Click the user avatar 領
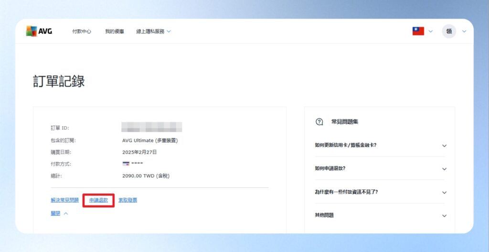The width and height of the screenshot is (489, 252). (x=449, y=31)
